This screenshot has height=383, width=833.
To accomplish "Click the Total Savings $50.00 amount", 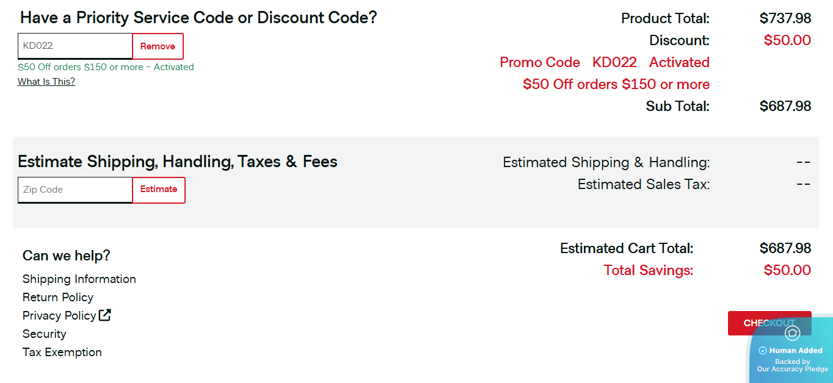I will pos(787,270).
